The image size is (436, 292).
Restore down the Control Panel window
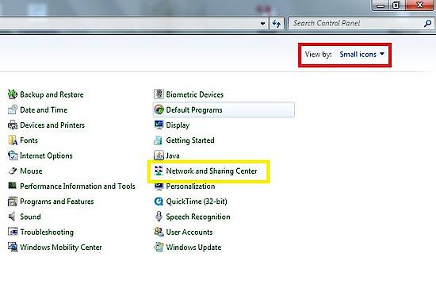click(x=397, y=6)
